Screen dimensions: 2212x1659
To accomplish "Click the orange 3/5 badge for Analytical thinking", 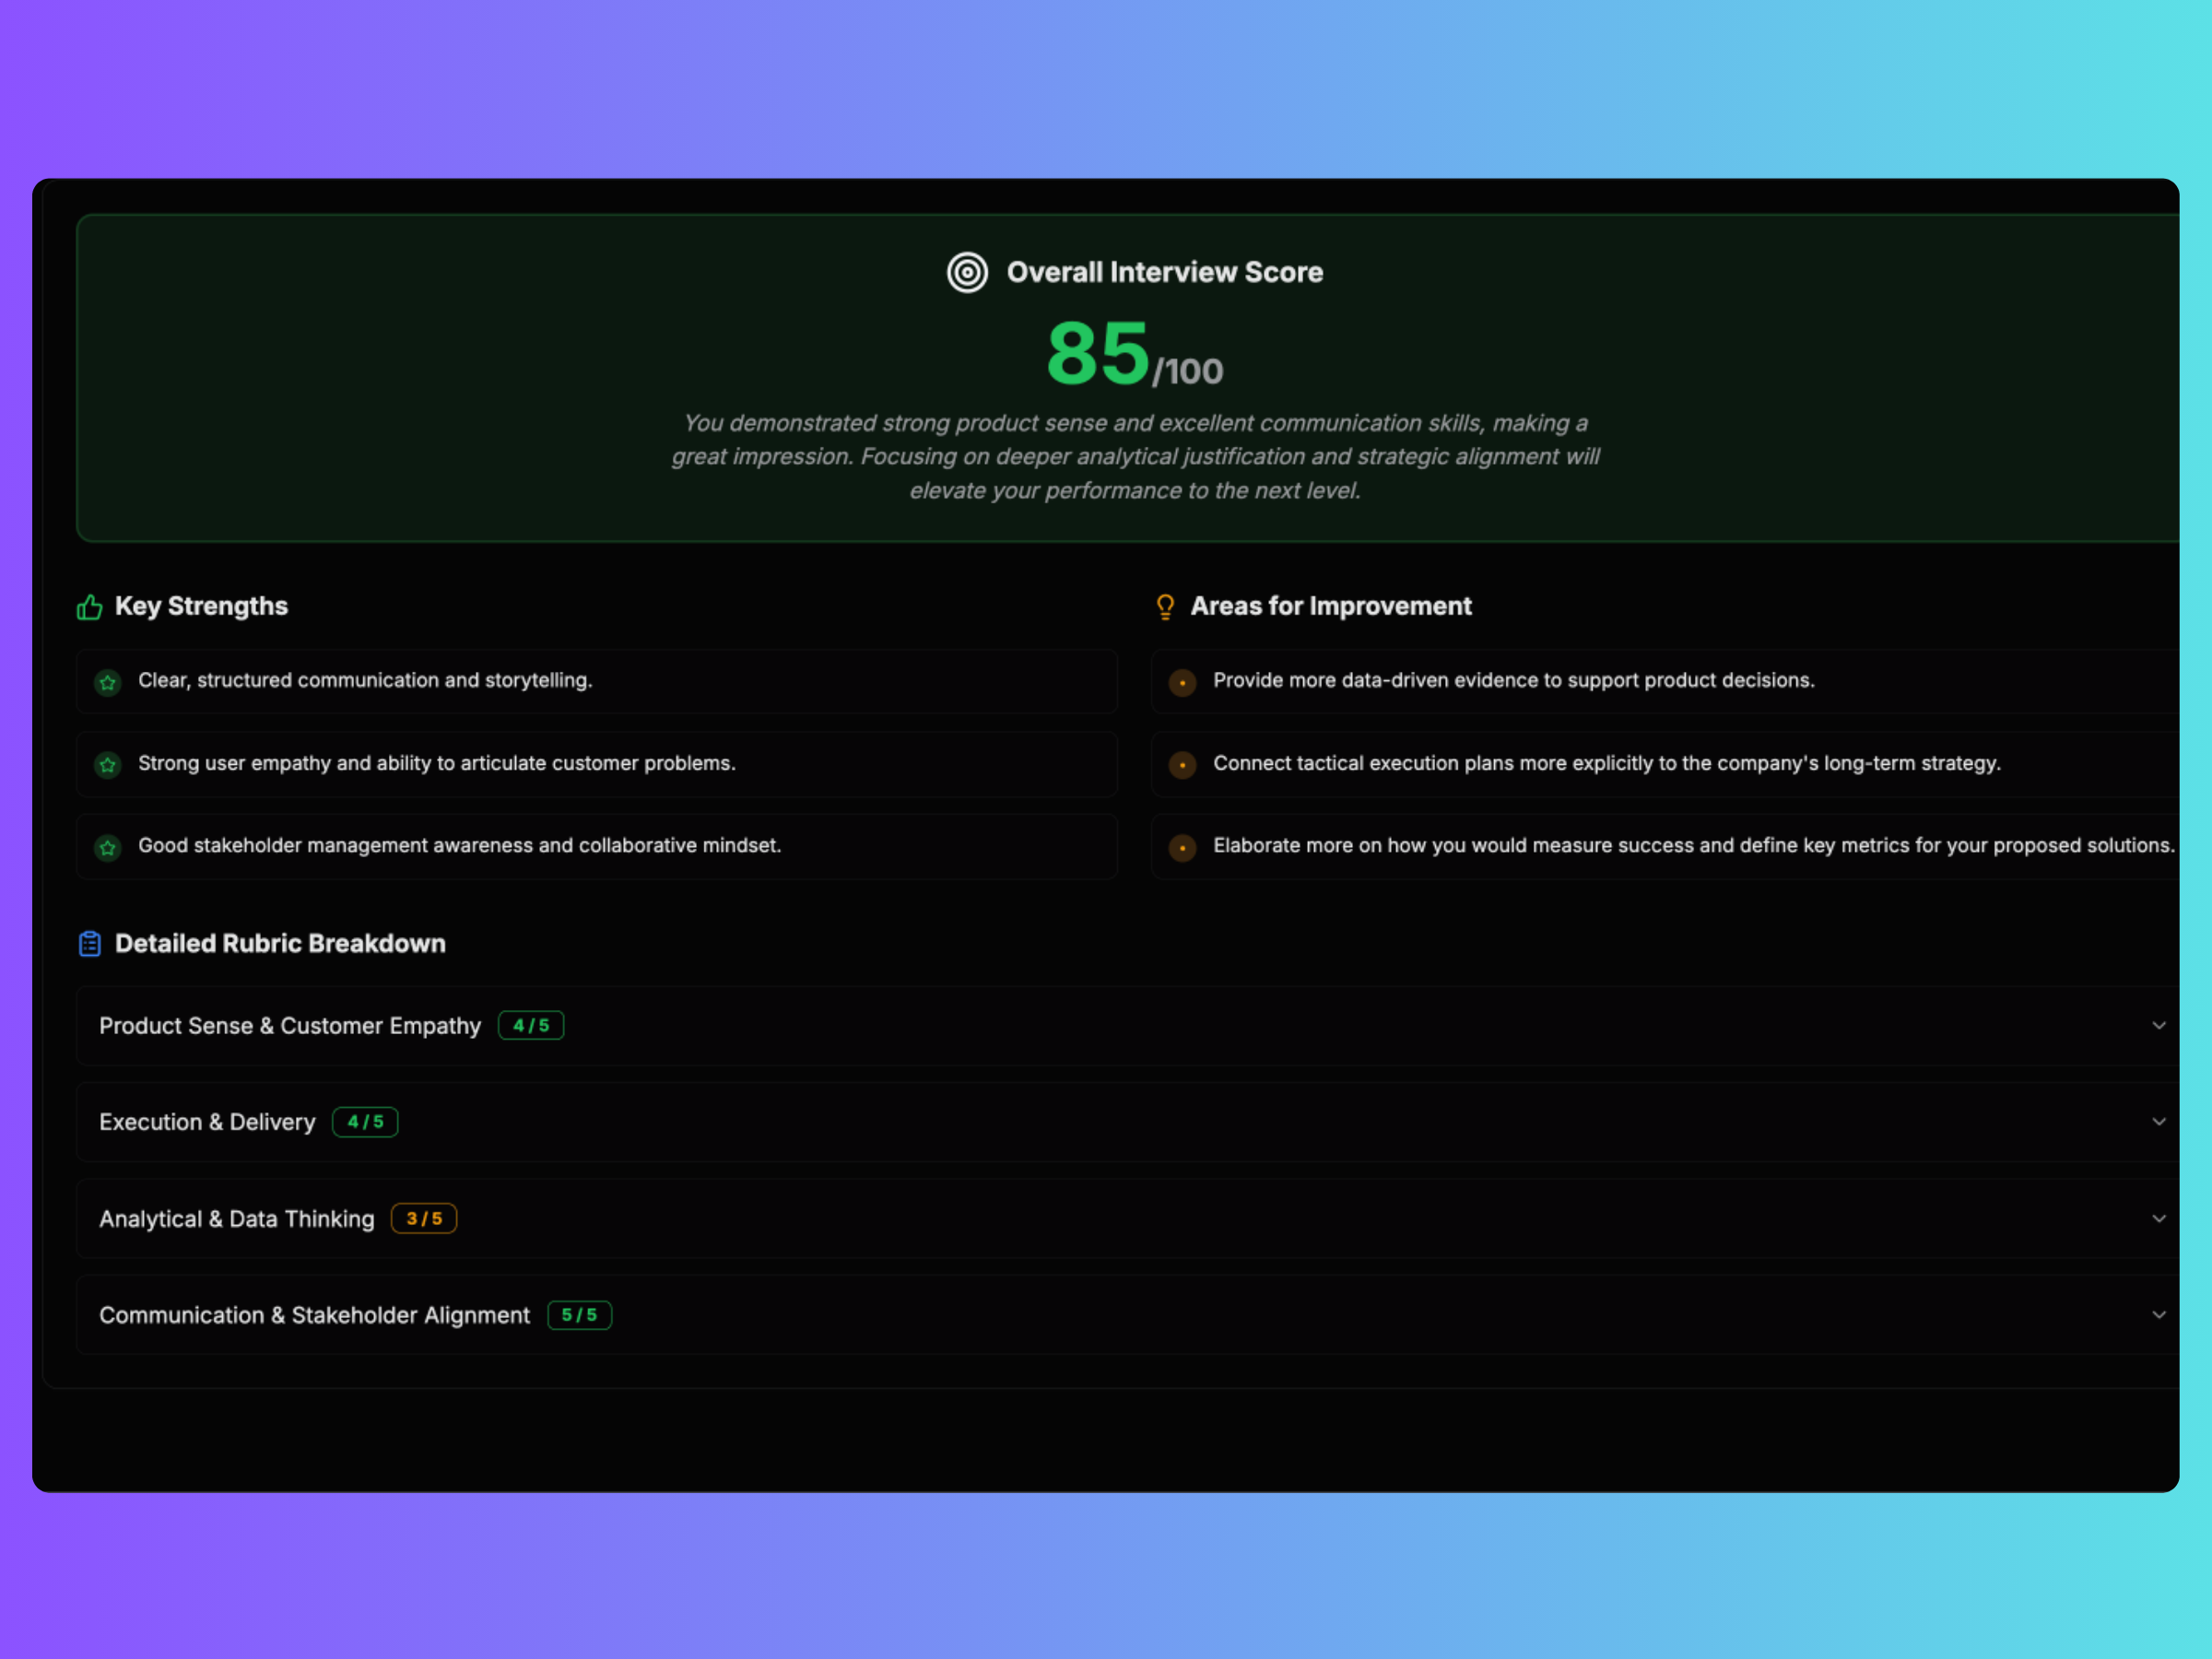I will [424, 1218].
